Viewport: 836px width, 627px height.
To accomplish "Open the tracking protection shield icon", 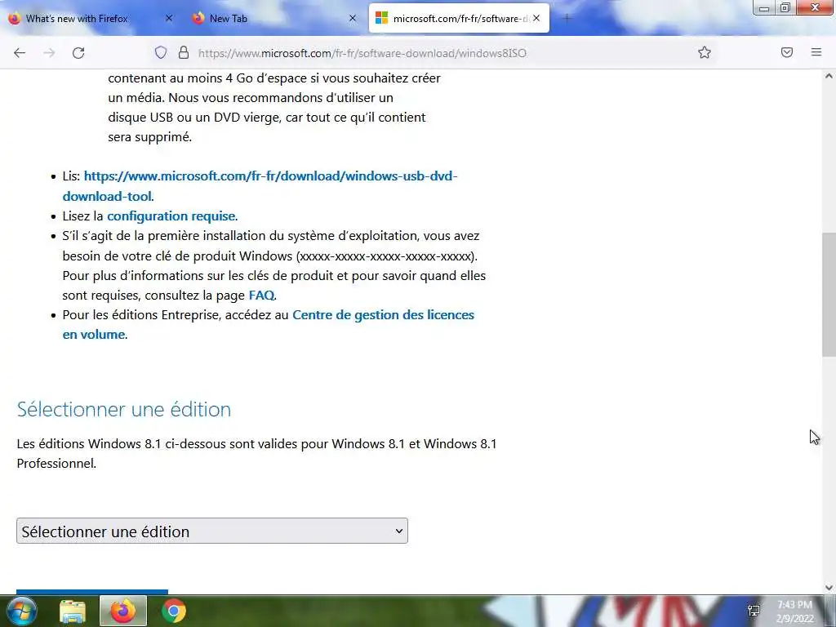I will [161, 52].
